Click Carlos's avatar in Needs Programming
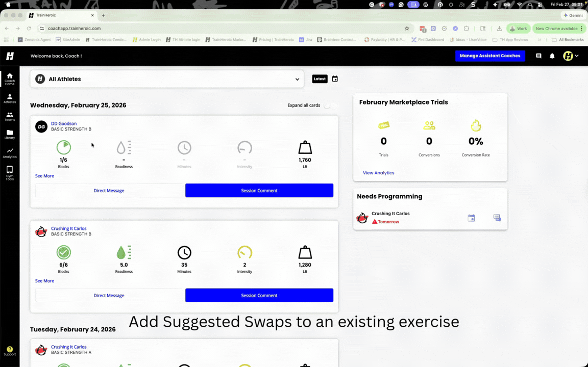588x367 pixels. [x=362, y=218]
